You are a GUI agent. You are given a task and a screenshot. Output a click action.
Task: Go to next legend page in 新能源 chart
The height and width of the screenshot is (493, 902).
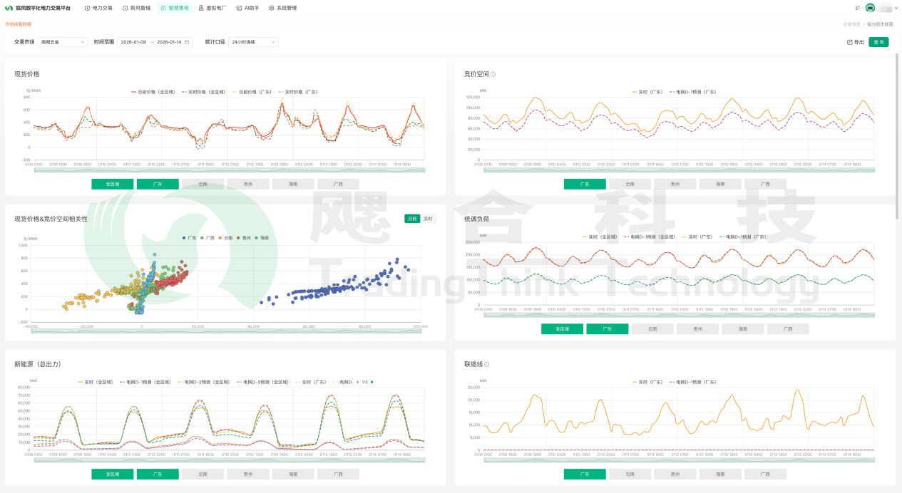tap(372, 382)
